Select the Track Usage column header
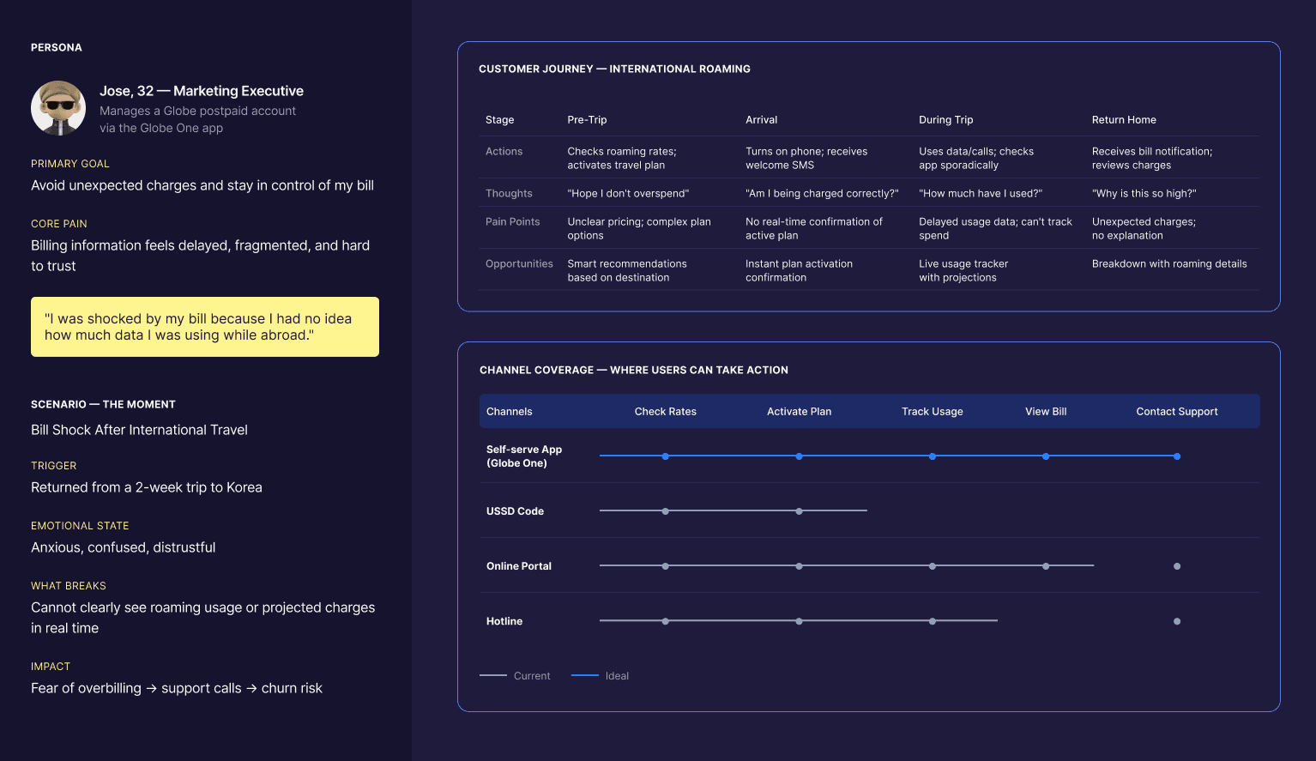1316x761 pixels. click(932, 412)
